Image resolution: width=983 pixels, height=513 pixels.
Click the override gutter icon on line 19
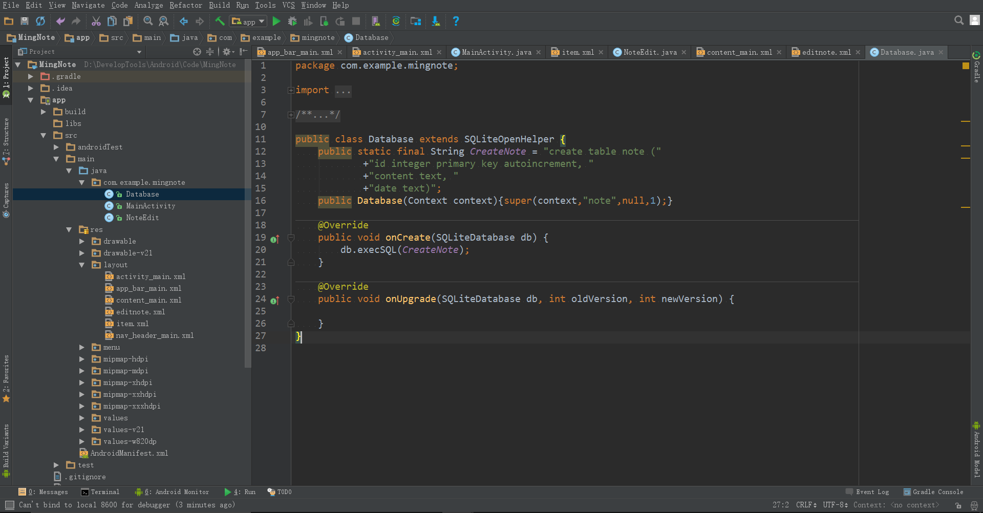pyautogui.click(x=274, y=239)
